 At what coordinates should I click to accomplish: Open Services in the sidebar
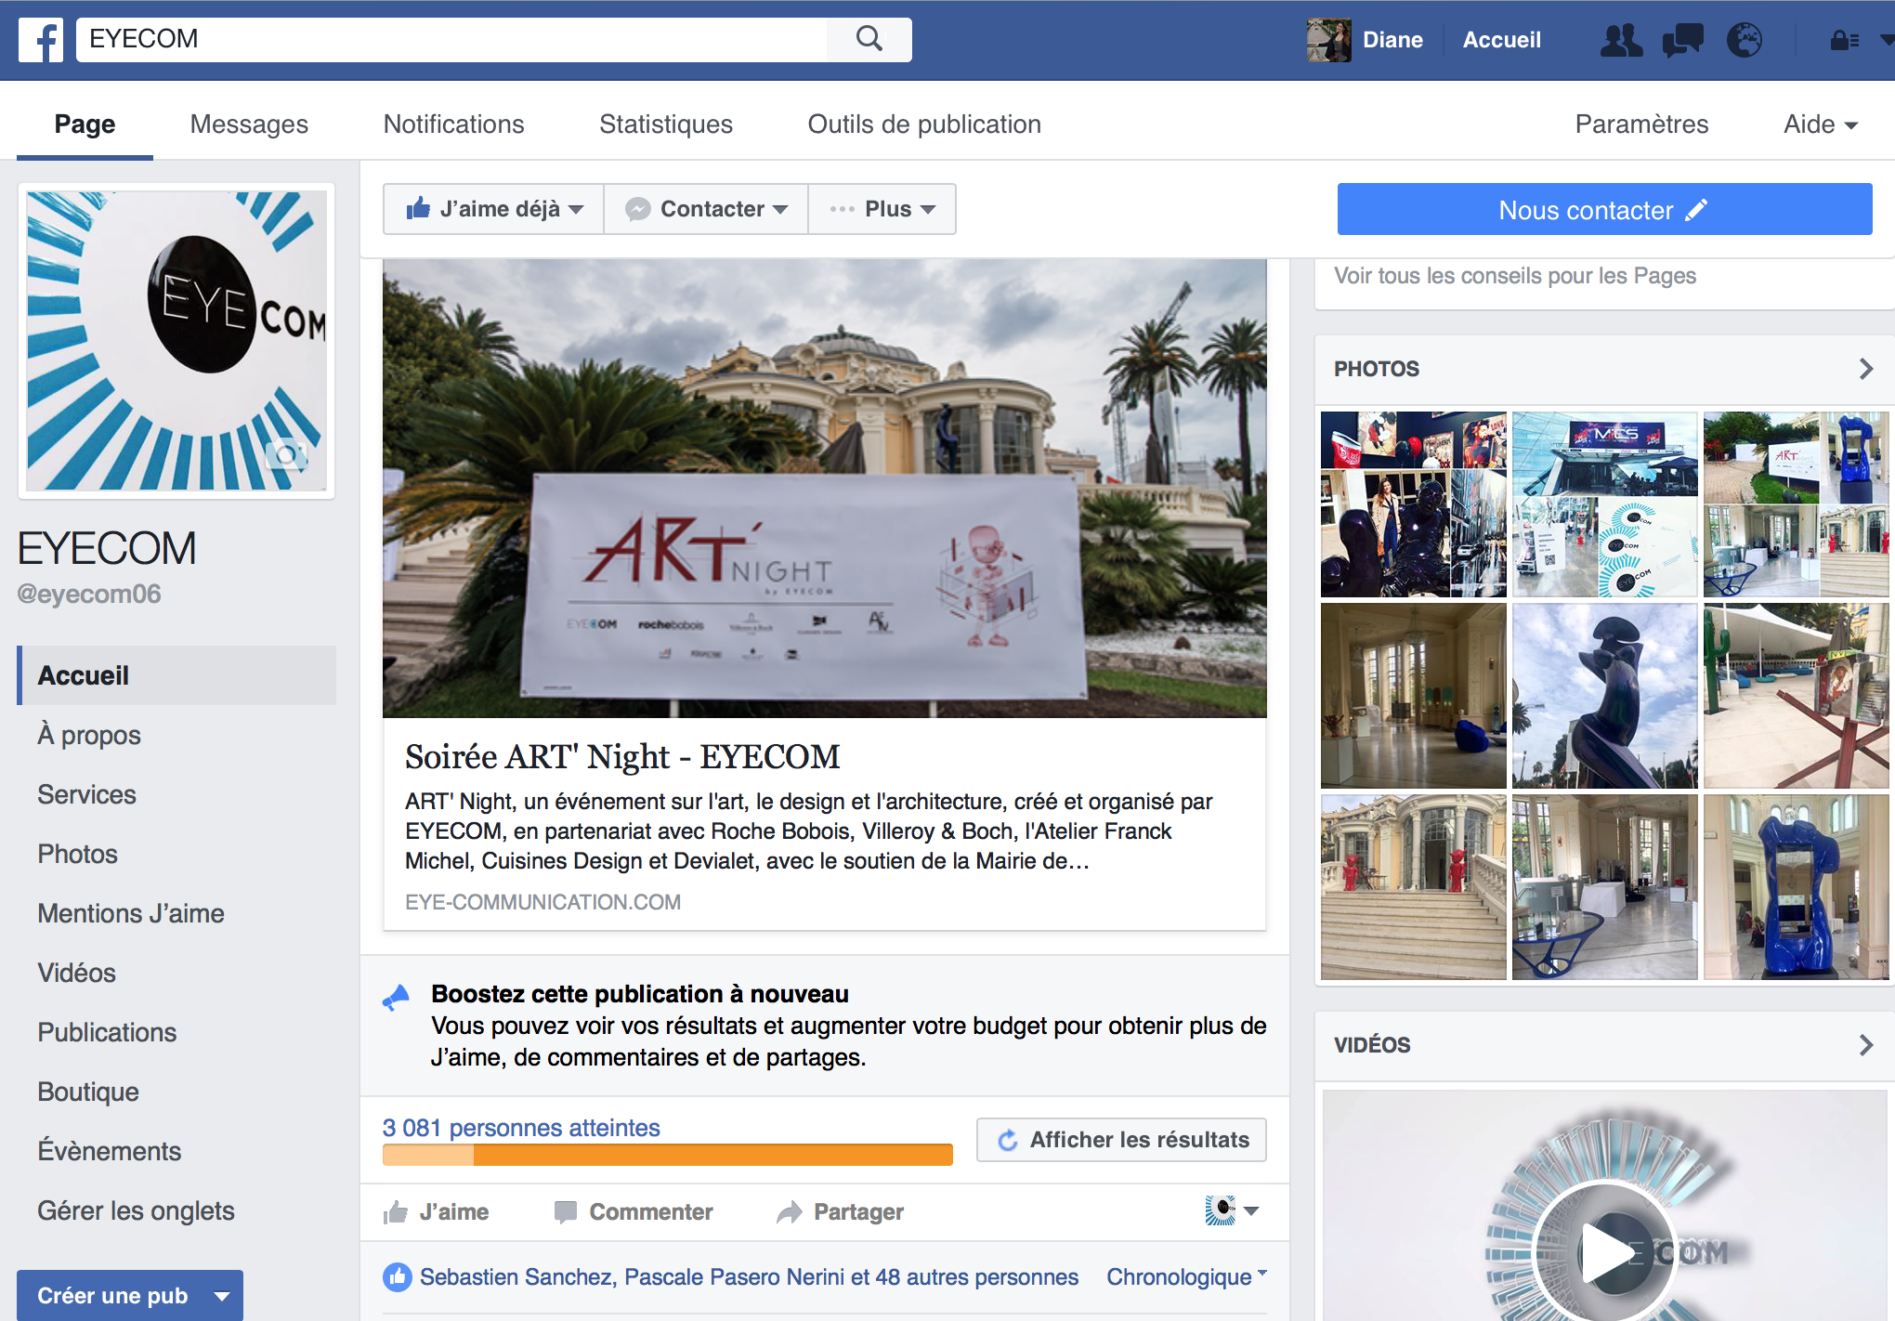[x=86, y=794]
